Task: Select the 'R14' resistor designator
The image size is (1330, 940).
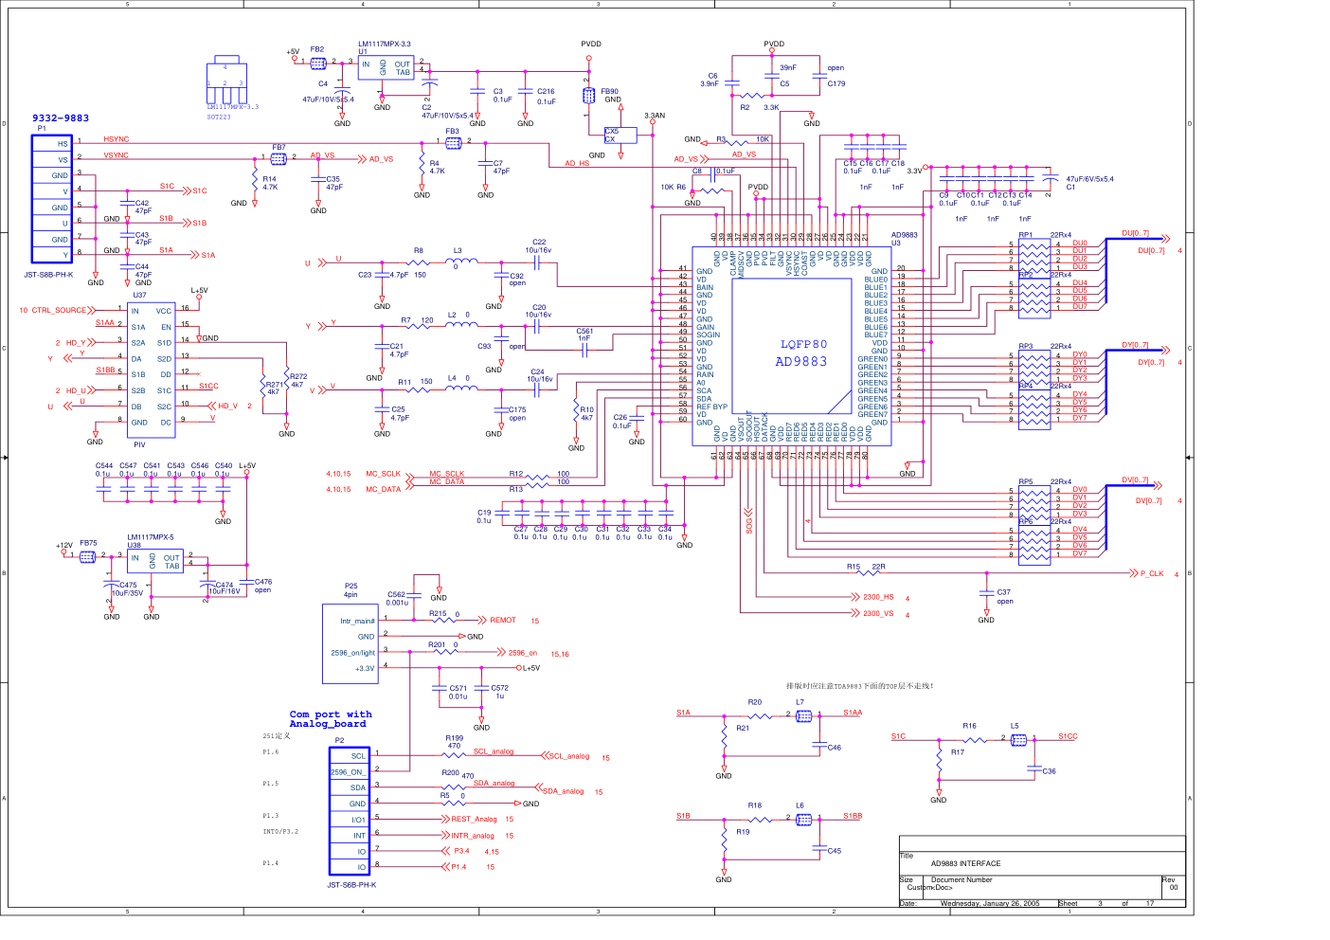Action: 270,178
